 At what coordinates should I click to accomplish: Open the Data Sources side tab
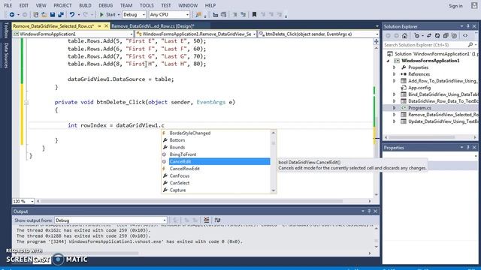[6, 55]
